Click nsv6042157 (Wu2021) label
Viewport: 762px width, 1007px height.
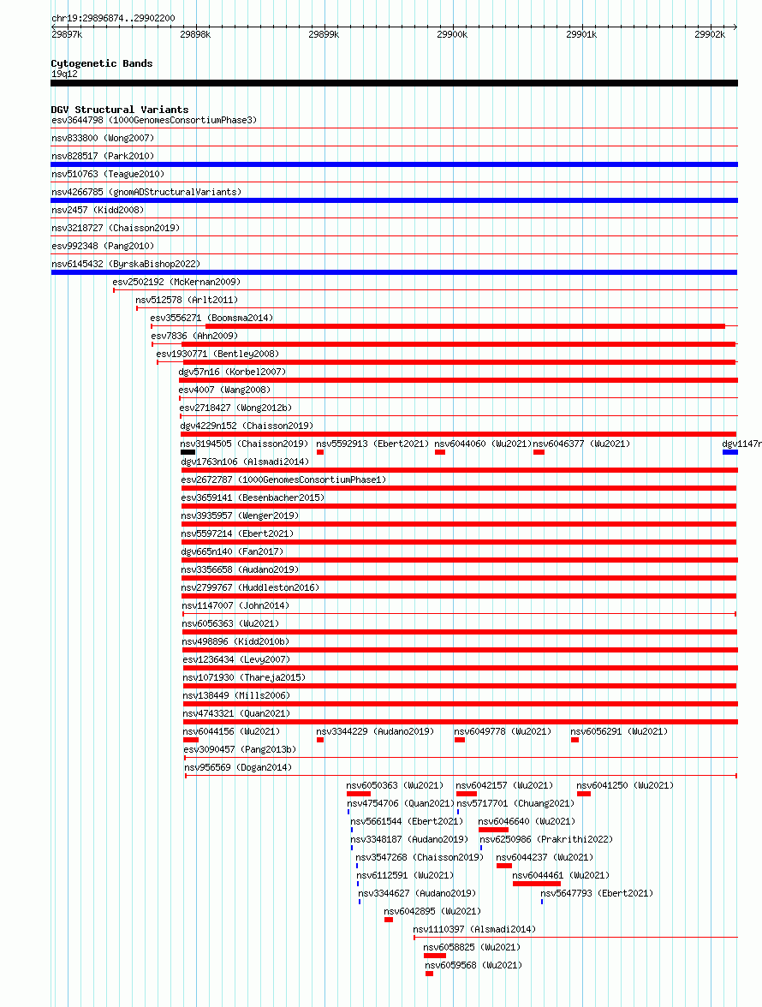pos(504,785)
